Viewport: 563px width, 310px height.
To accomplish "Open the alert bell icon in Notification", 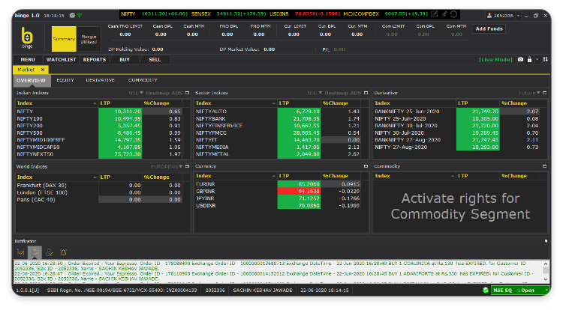I will 64,252.
